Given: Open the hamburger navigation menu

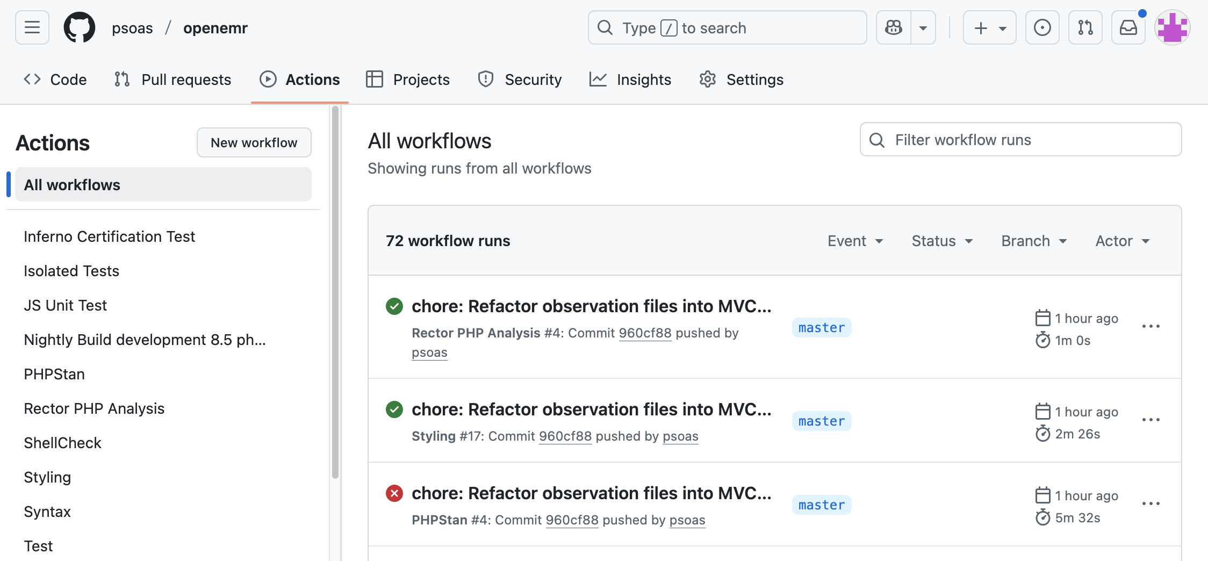Looking at the screenshot, I should 32,27.
